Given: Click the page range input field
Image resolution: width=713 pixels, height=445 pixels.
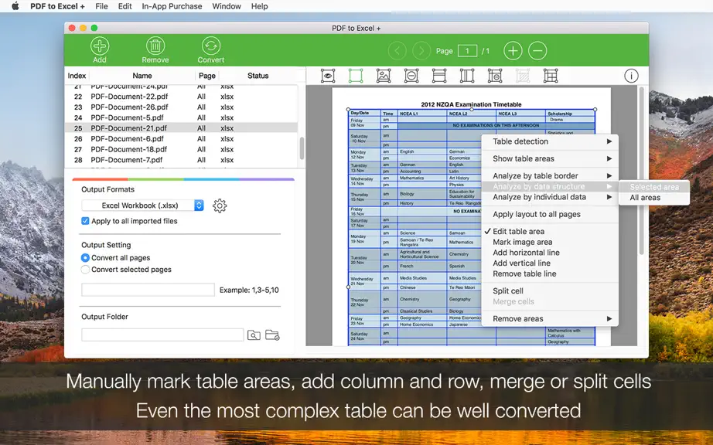Looking at the screenshot, I should click(x=148, y=290).
